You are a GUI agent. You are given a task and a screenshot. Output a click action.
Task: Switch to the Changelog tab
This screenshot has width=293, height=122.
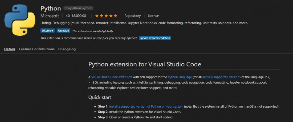tap(67, 49)
